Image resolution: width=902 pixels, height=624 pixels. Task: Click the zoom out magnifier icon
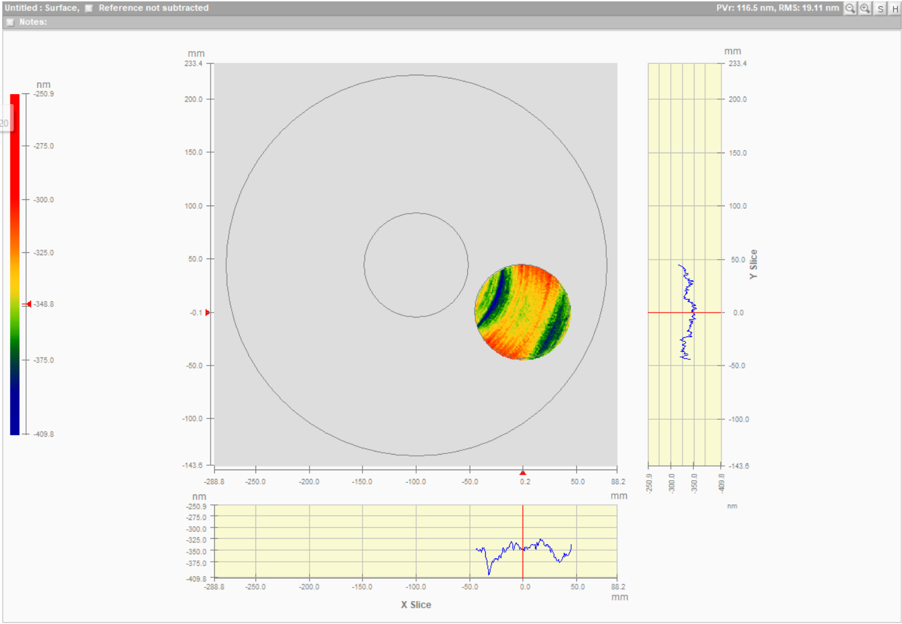850,8
